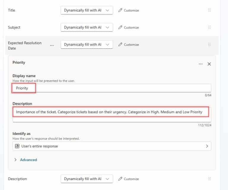Image resolution: width=228 pixels, height=190 pixels.
Task: Open Expected Resolution Date fill dropdown
Action: pos(87,45)
